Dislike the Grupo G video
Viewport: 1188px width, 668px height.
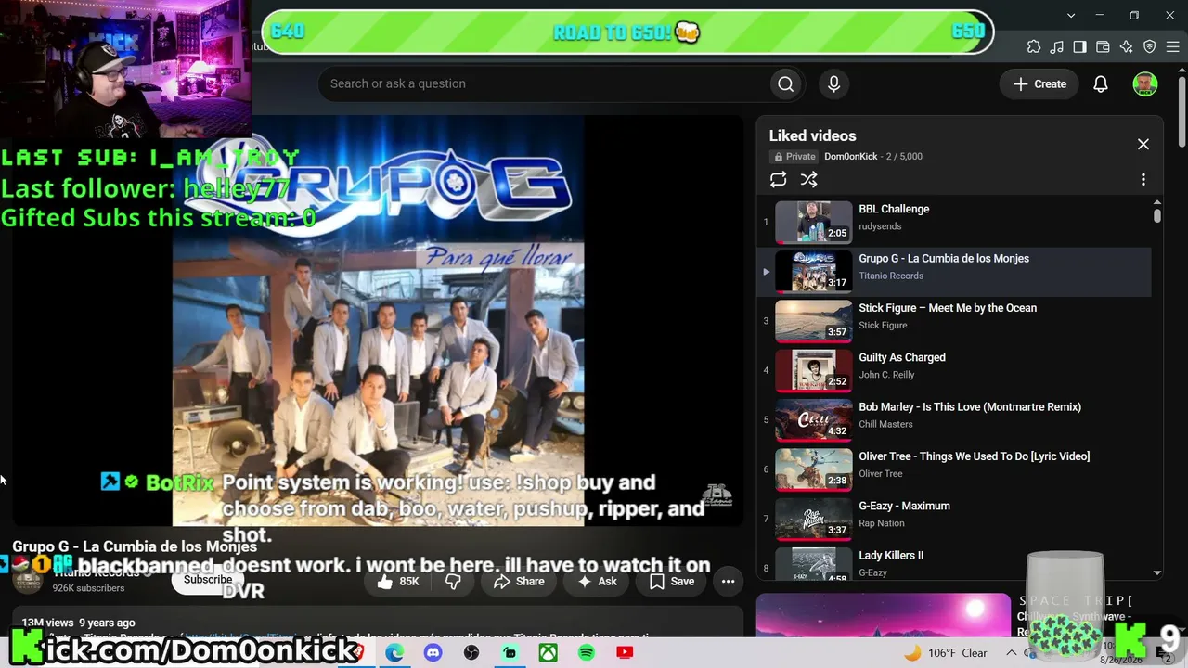(x=453, y=582)
